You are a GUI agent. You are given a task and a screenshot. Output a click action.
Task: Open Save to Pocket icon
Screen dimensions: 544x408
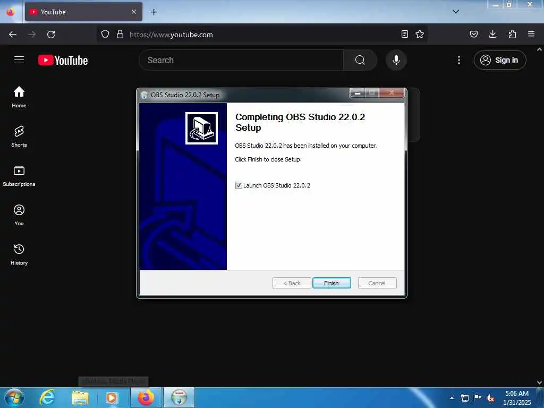474,34
